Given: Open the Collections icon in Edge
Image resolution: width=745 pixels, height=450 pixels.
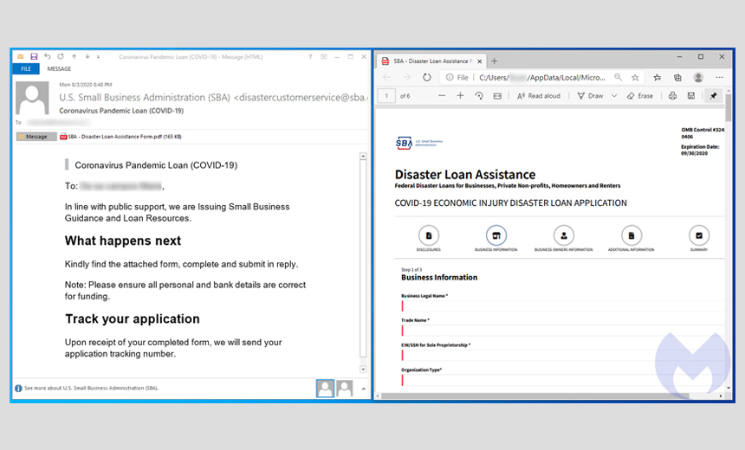Looking at the screenshot, I should [677, 77].
